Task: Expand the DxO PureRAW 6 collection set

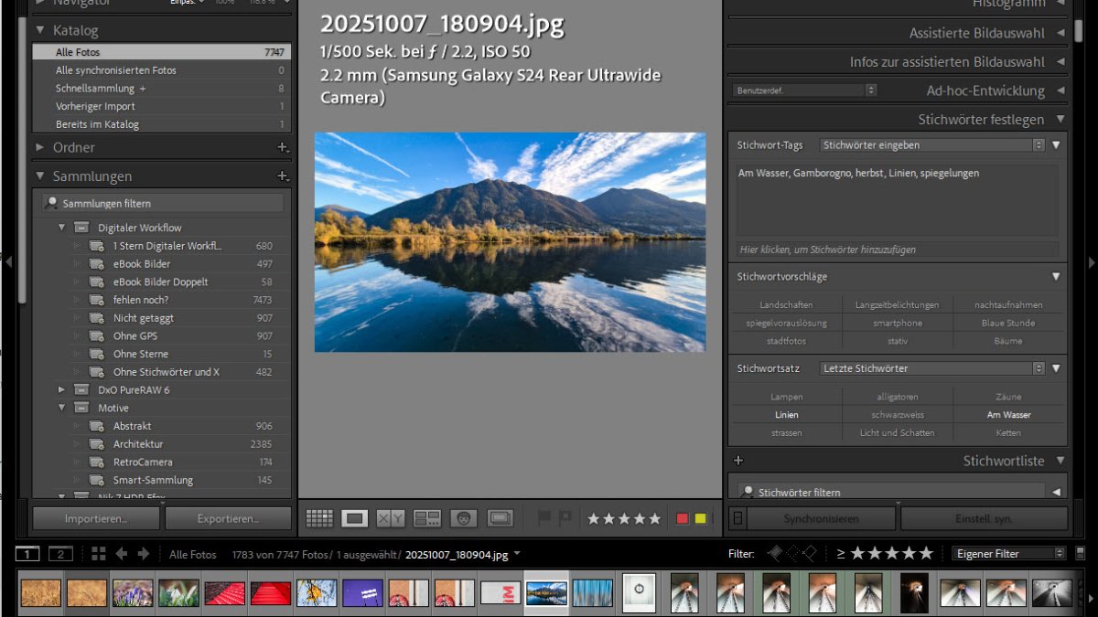Action: [62, 390]
